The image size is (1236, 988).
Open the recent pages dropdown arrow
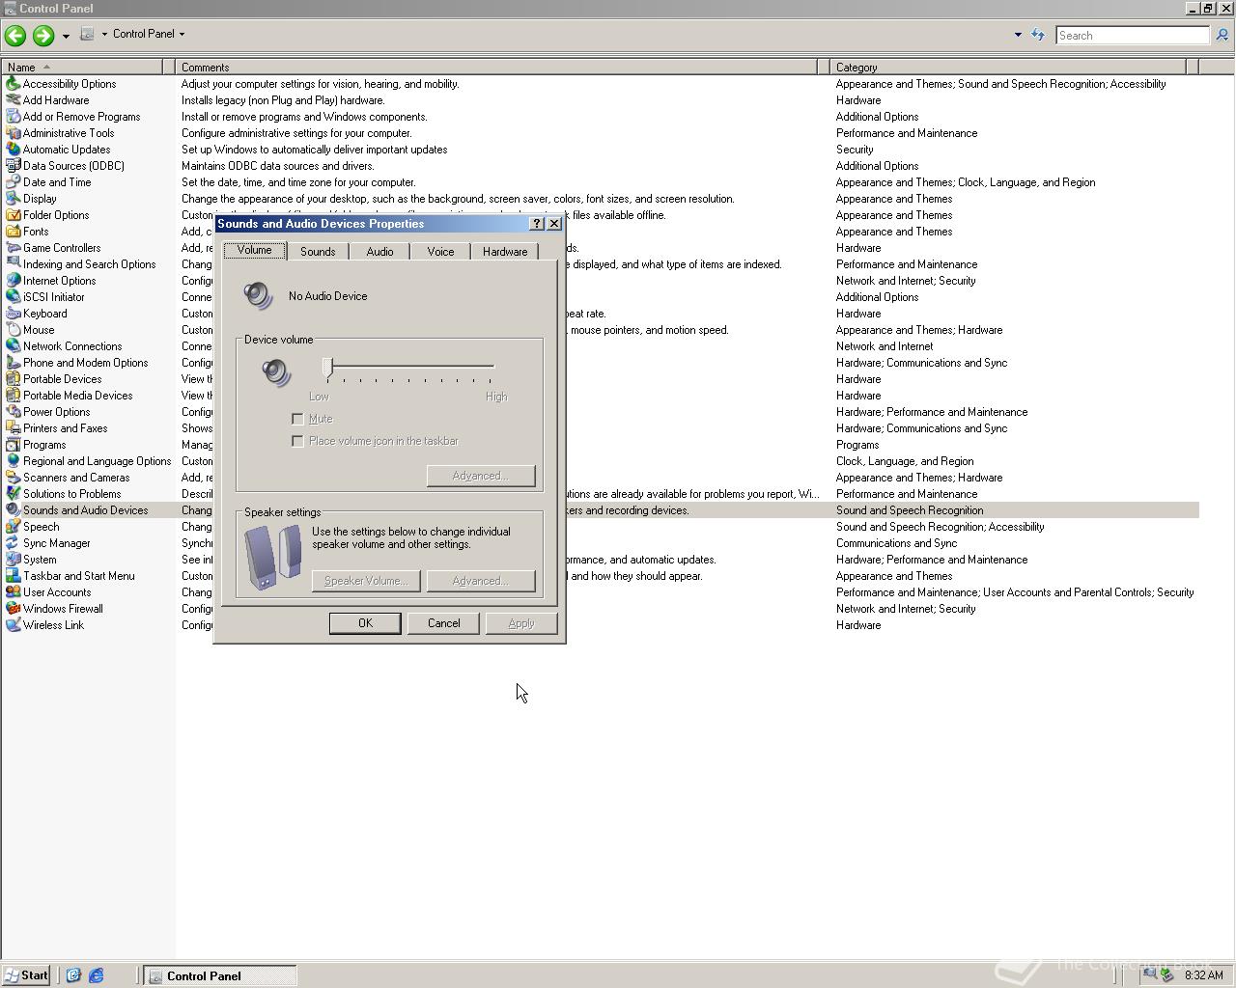(x=66, y=36)
